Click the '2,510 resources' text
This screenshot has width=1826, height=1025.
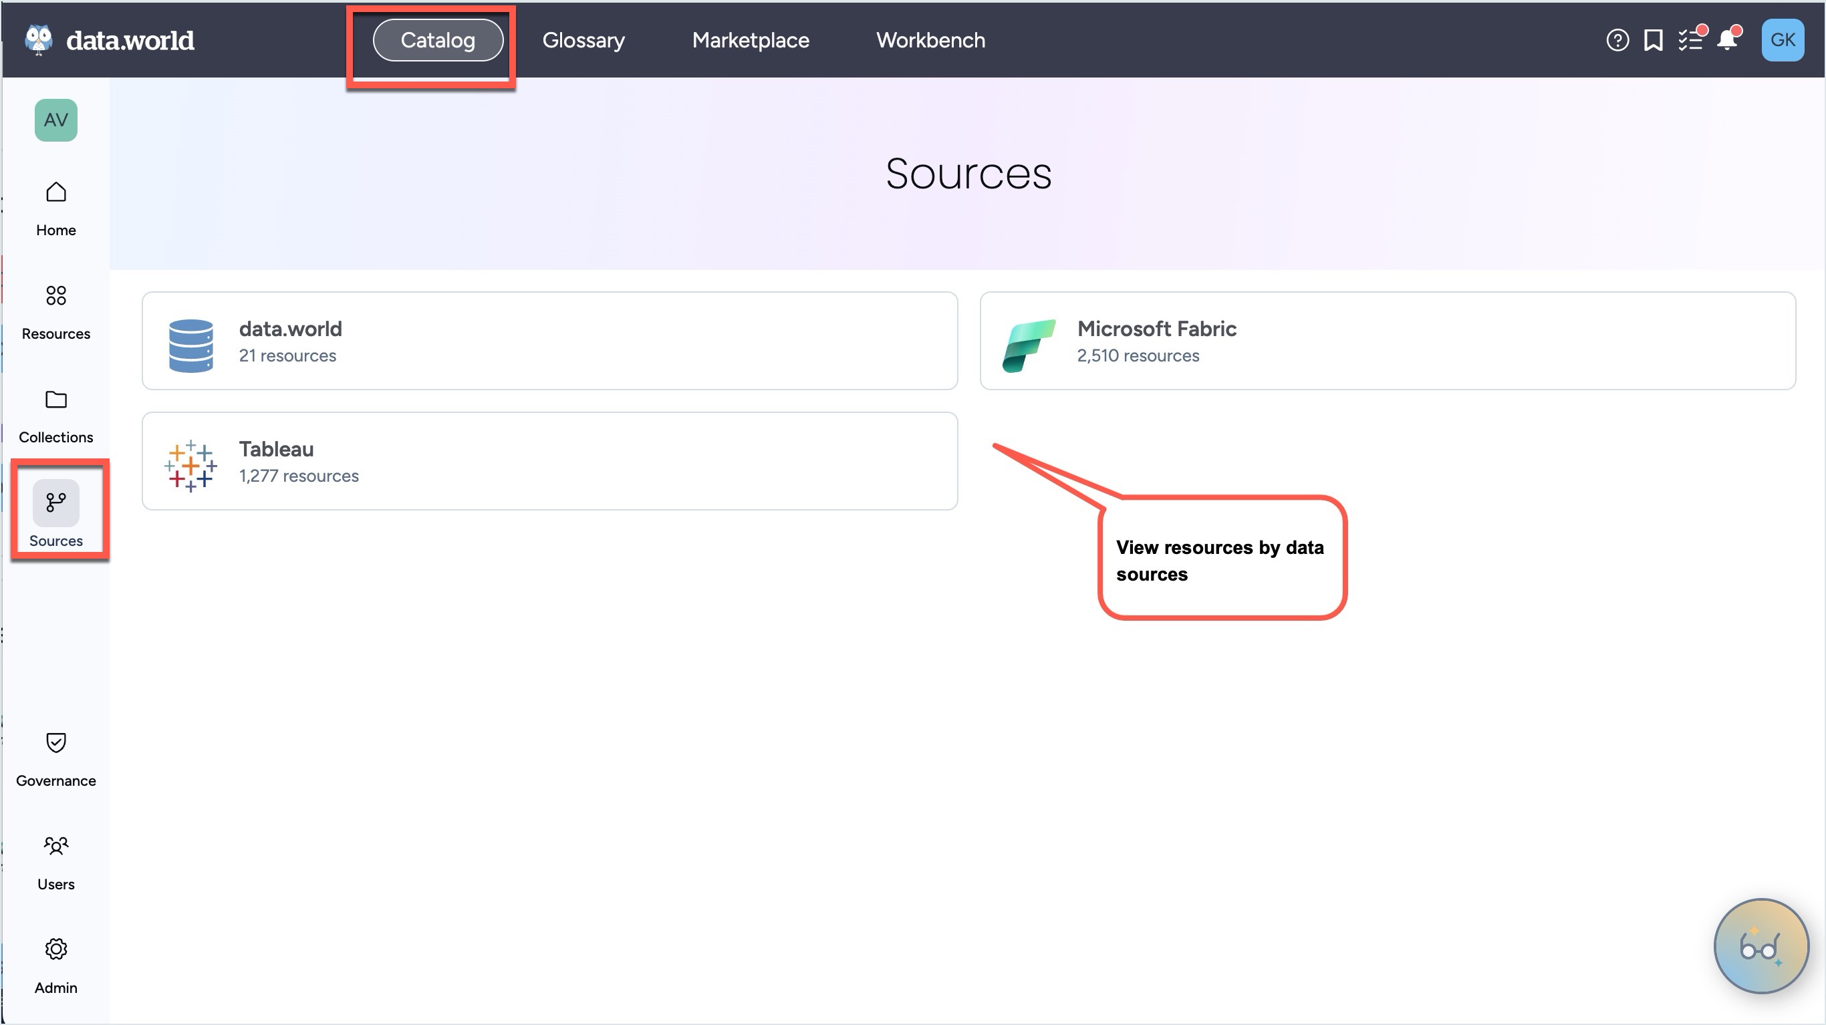tap(1138, 356)
